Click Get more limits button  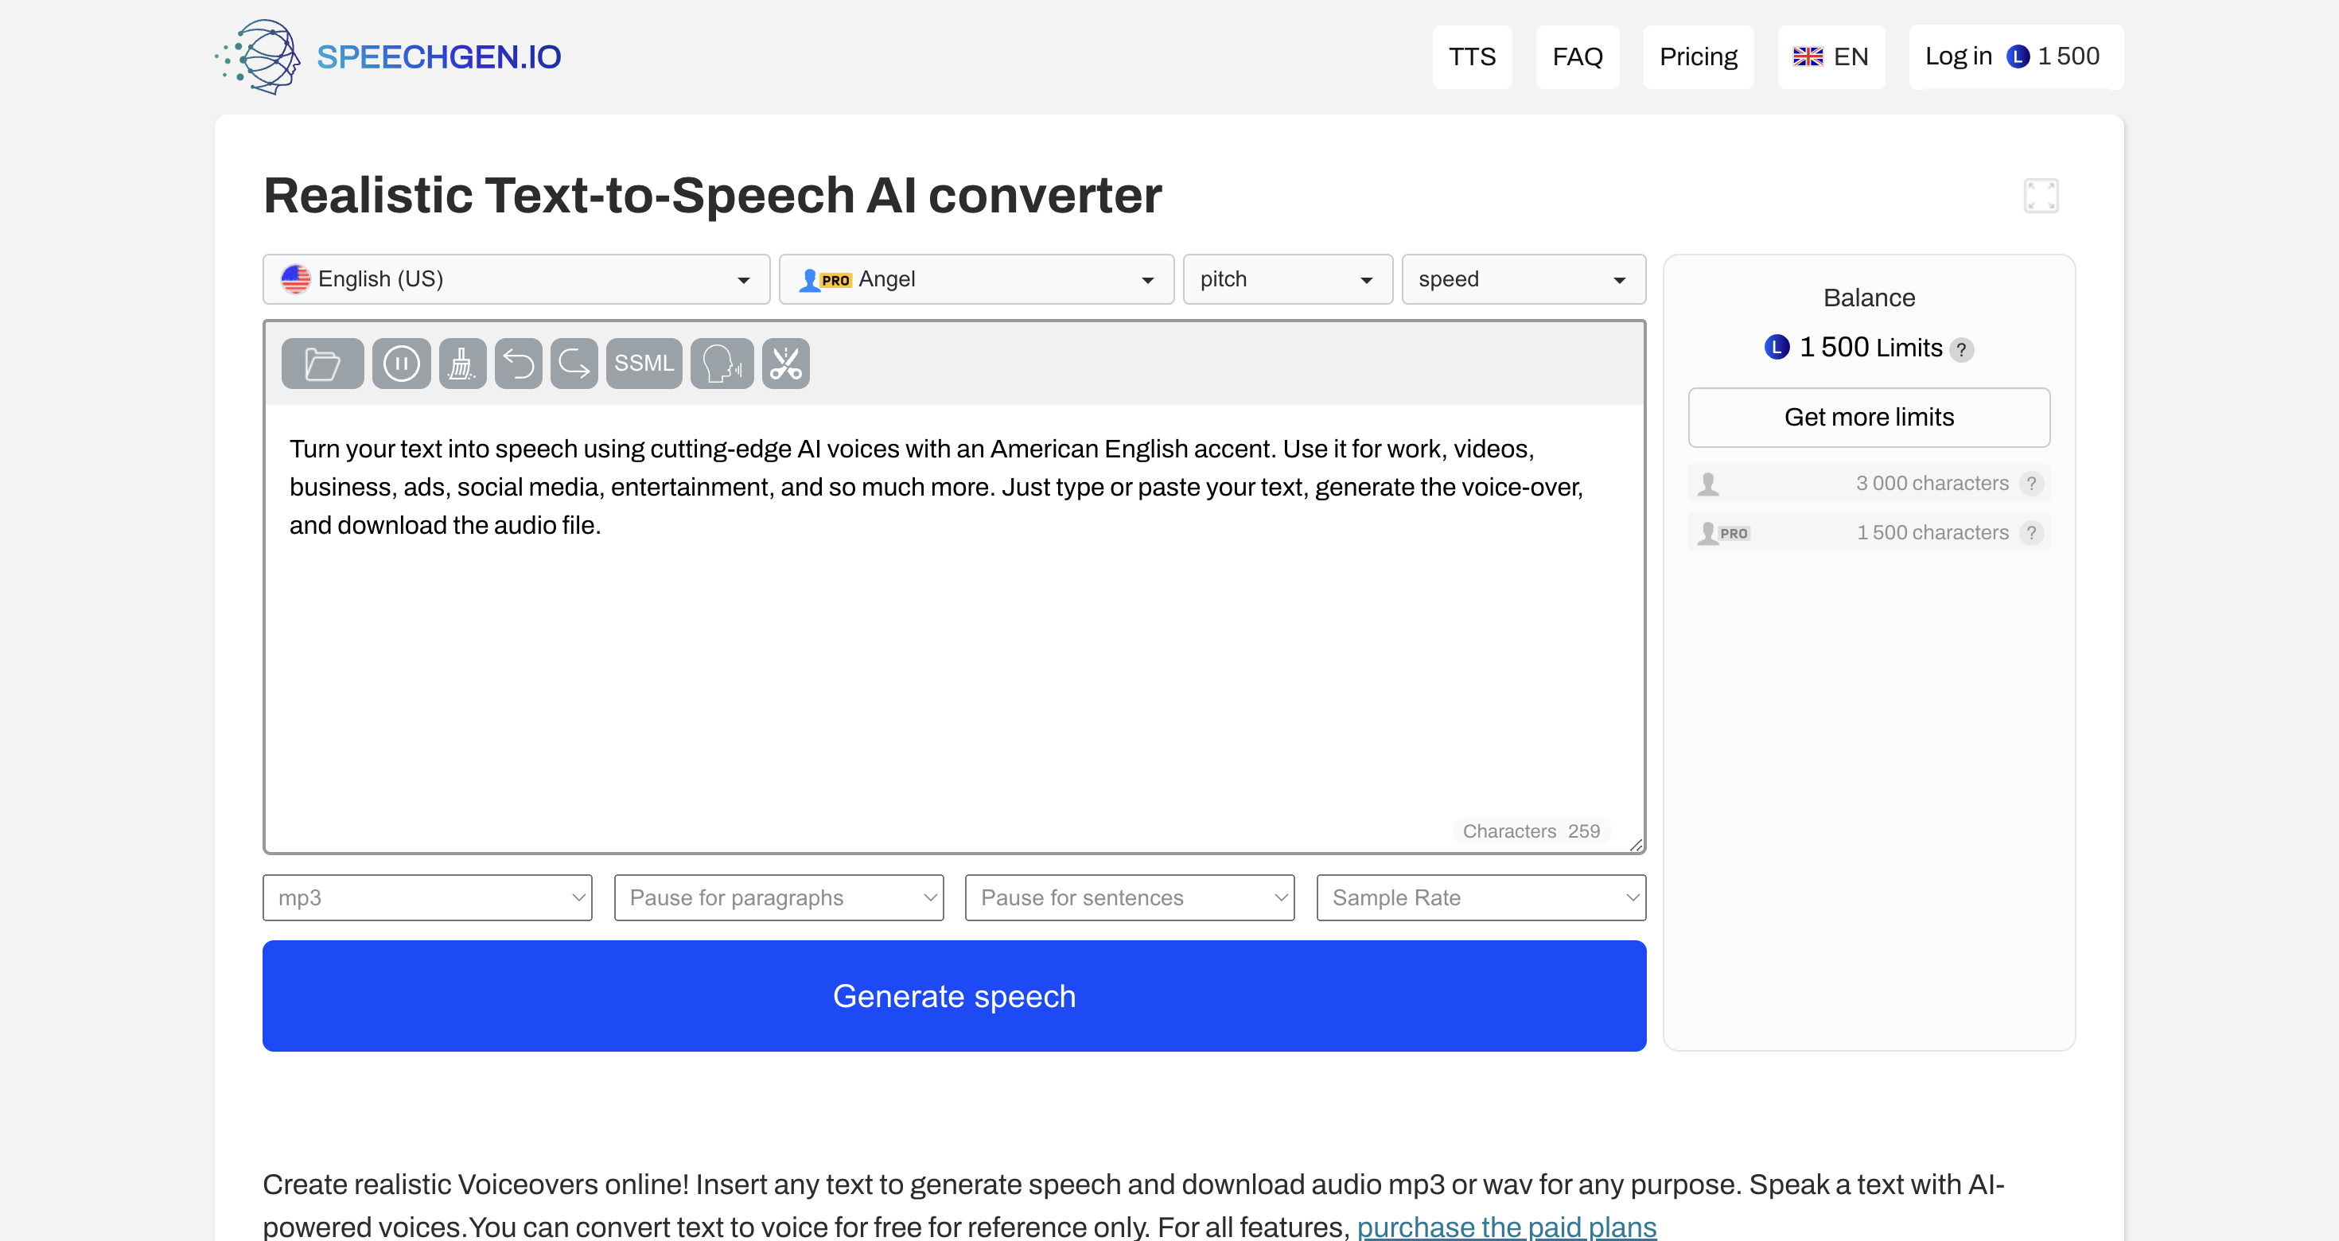[x=1869, y=418]
